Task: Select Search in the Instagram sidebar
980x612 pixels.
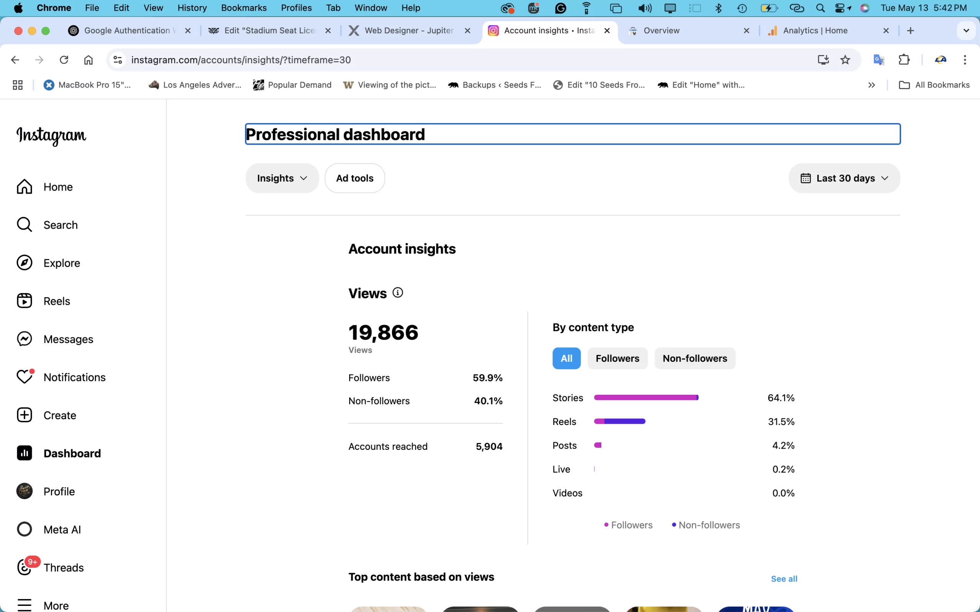Action: point(60,225)
